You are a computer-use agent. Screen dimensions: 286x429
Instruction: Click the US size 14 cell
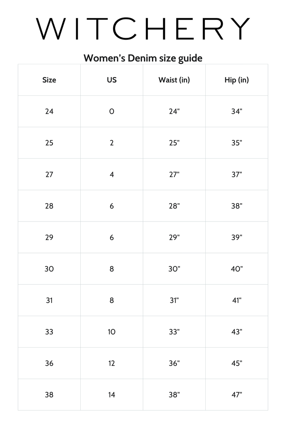click(112, 395)
